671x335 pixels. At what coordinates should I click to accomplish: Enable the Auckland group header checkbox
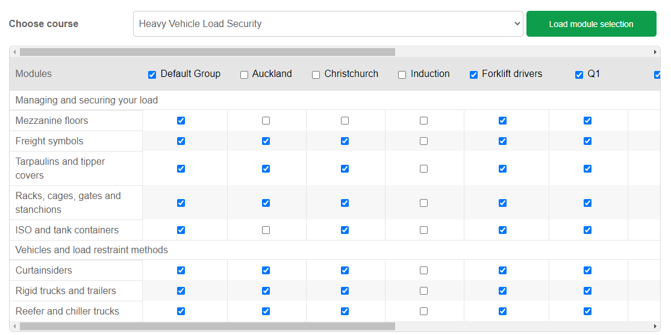245,75
